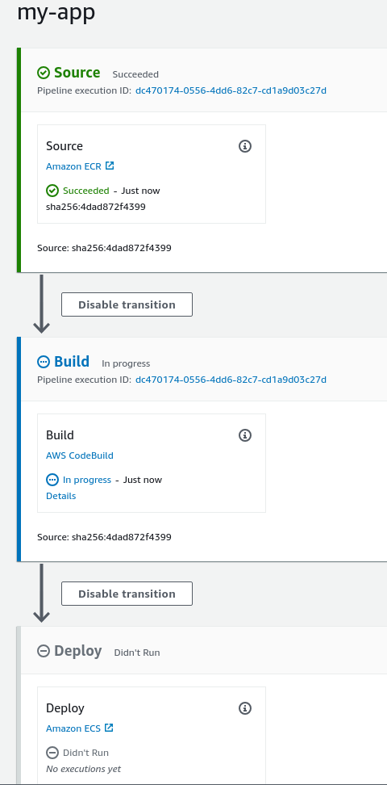Click Deploy stage header didn't-run icon
387x785 pixels.
coord(44,651)
